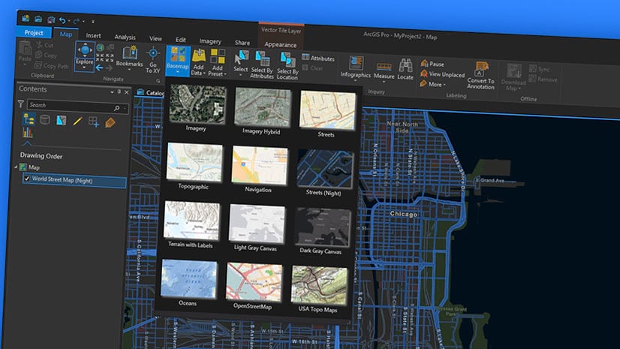Click the Redo arrow icon

point(77,21)
